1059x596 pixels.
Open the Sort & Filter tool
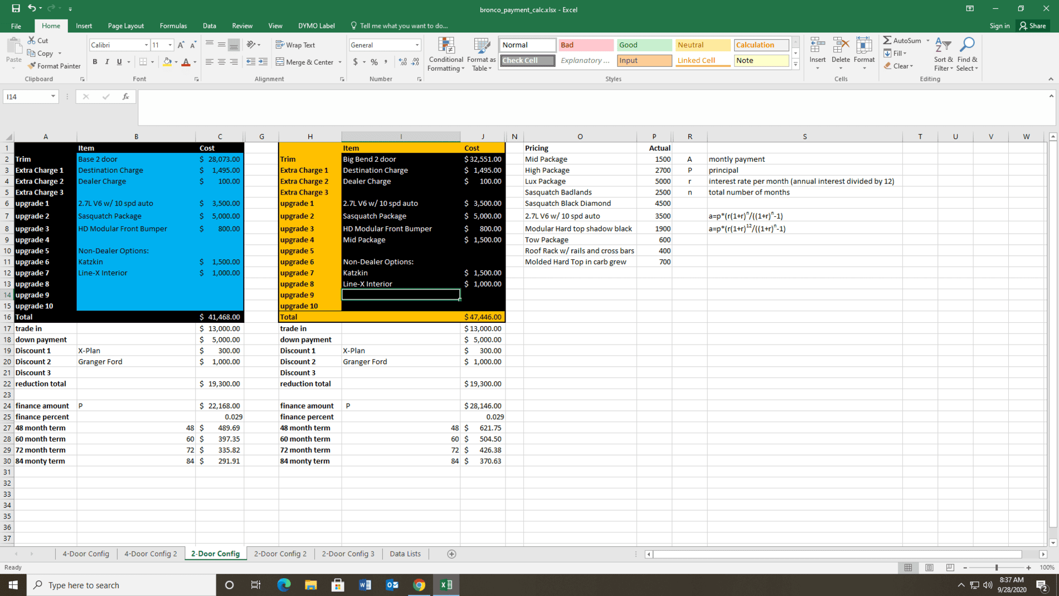[x=943, y=54]
